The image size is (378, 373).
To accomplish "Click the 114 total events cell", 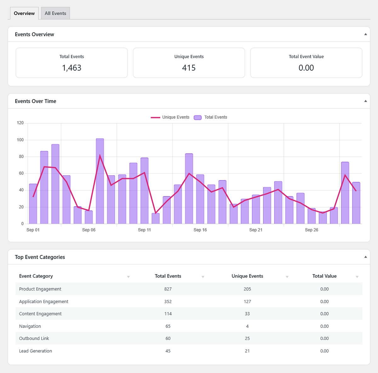I will (168, 314).
